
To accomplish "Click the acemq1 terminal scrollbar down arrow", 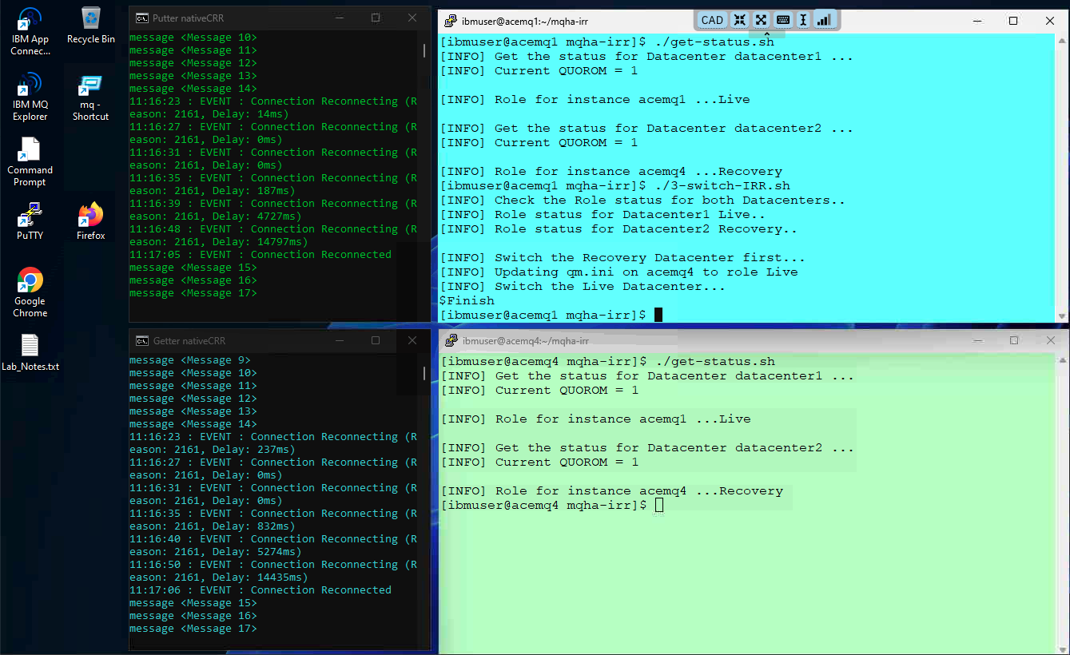I will tap(1062, 316).
